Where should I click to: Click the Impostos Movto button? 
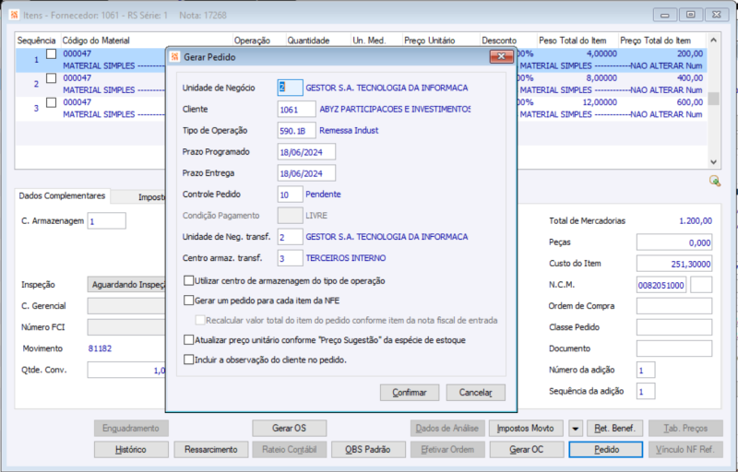pos(526,429)
